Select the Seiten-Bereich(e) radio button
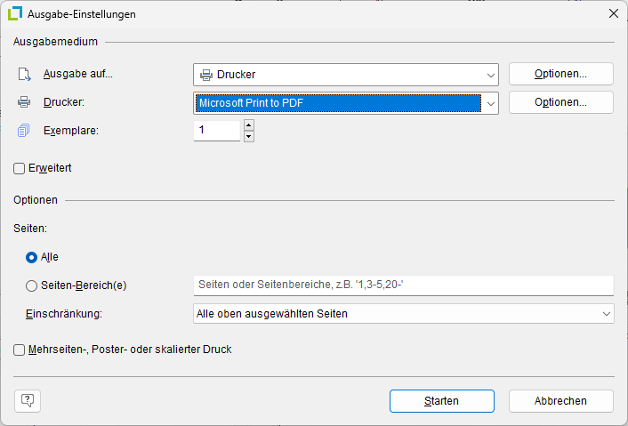 tap(32, 285)
